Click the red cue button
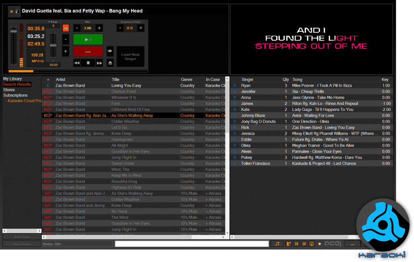The width and height of the screenshot is (414, 262). click(x=88, y=51)
